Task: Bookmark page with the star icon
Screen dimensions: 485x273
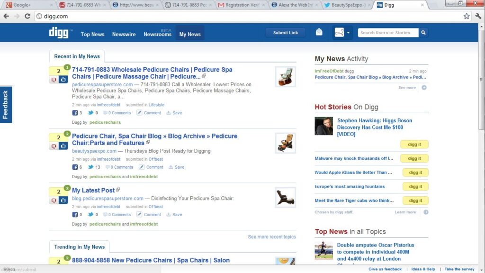Action: pos(467,16)
